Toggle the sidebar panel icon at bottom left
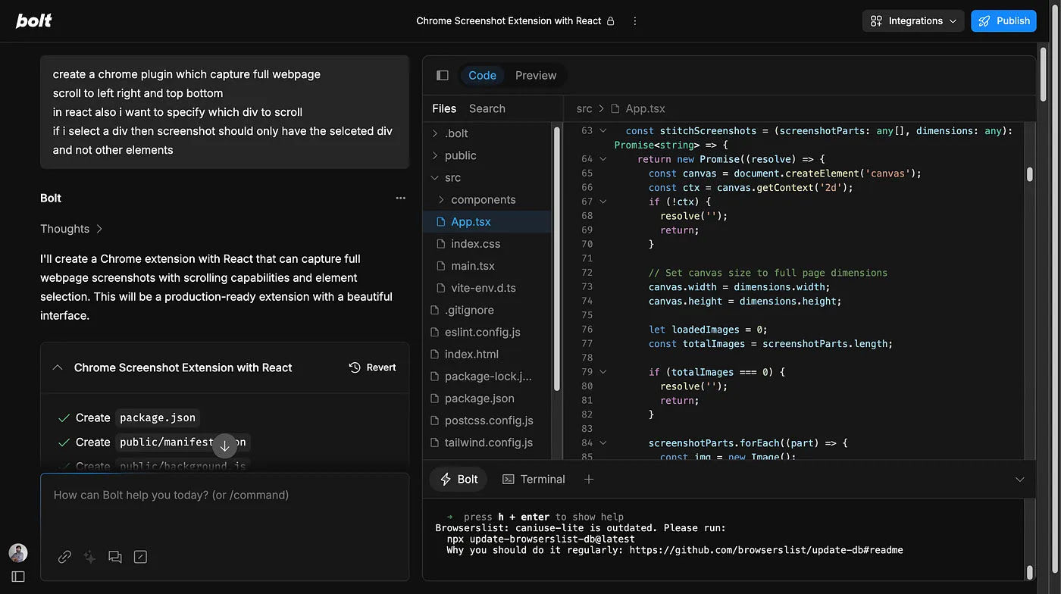 18,577
